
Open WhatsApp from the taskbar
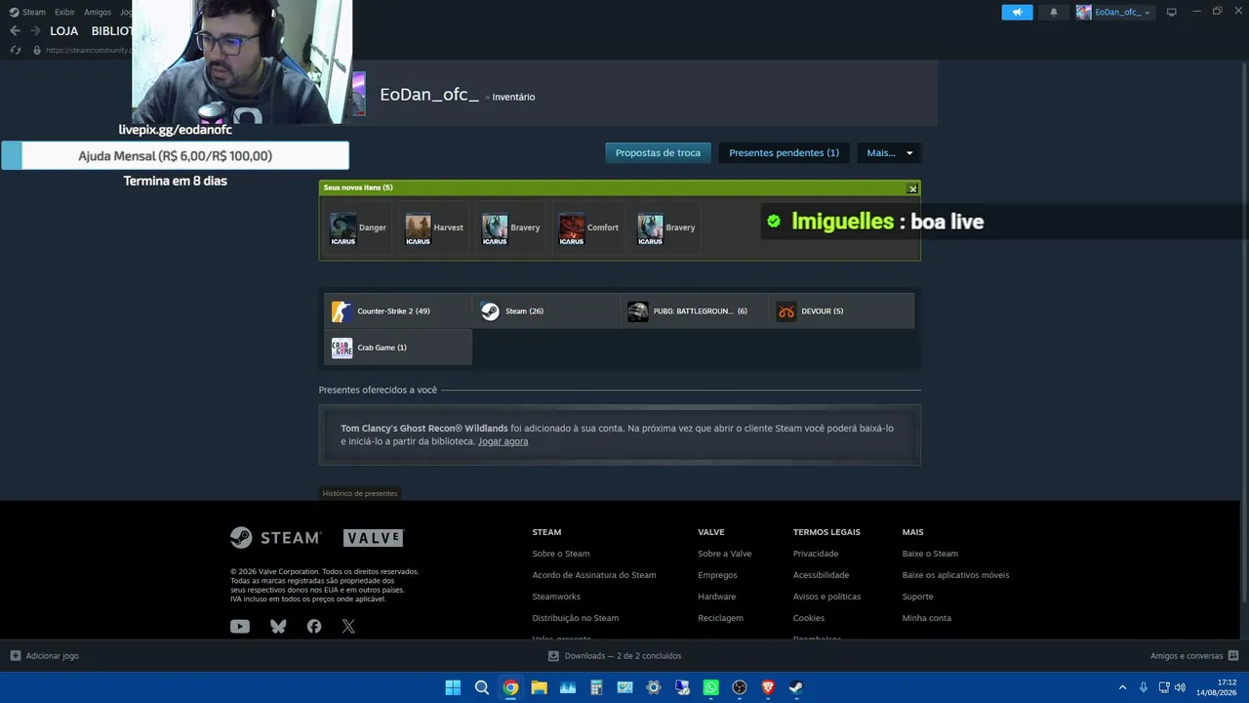710,687
